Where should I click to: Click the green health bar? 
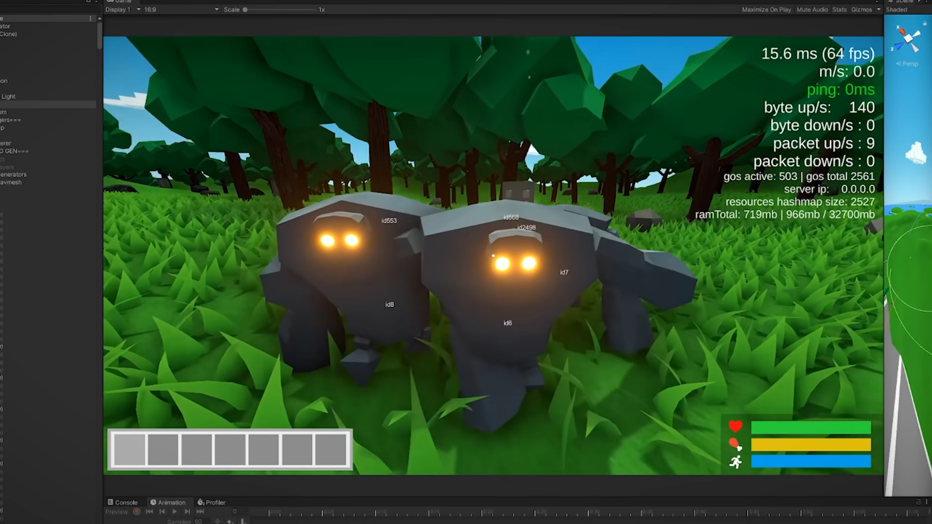click(811, 427)
